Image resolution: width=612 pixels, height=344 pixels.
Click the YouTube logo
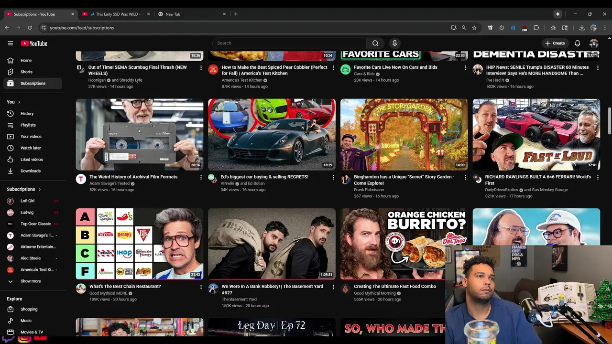[x=34, y=43]
